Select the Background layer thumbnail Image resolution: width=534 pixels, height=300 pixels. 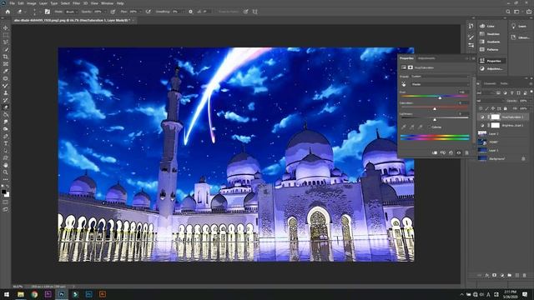(482, 158)
